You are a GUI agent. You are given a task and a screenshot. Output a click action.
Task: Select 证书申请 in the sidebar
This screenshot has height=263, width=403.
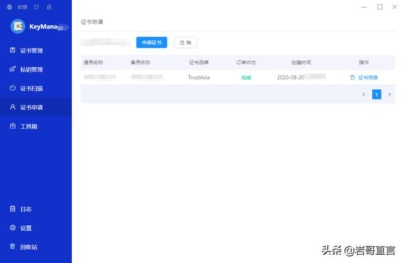36,107
